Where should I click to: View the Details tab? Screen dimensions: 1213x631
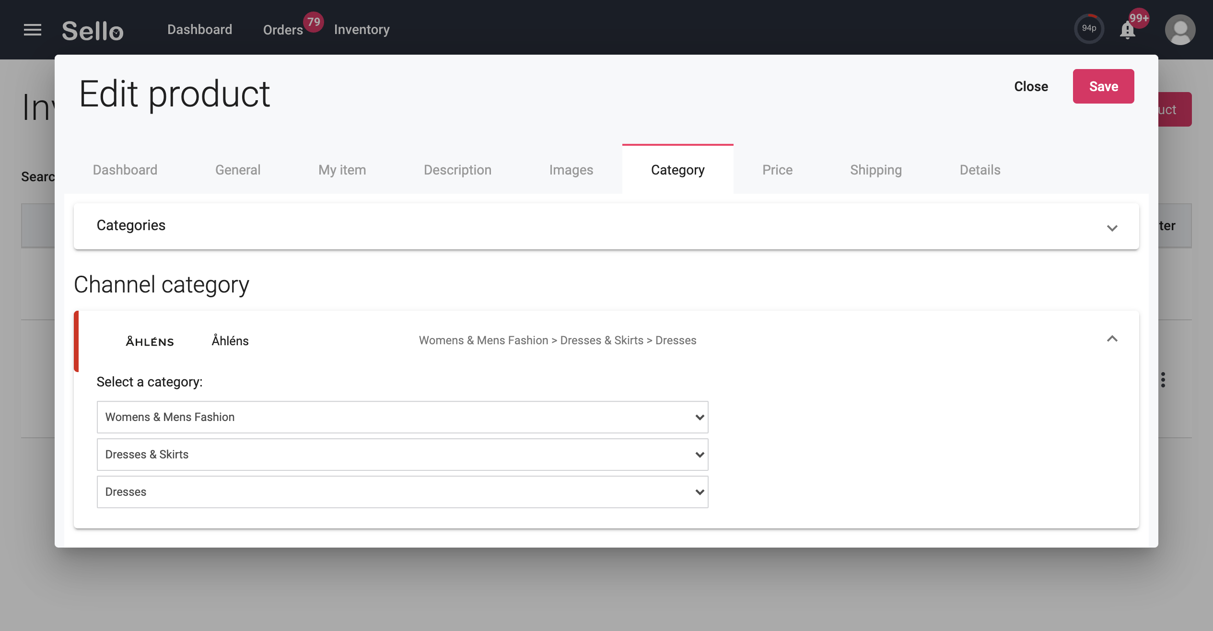click(x=980, y=170)
